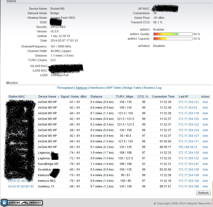Open IP link 172.17.254.129
Screen dimensions: 213x207
[x=189, y=169]
